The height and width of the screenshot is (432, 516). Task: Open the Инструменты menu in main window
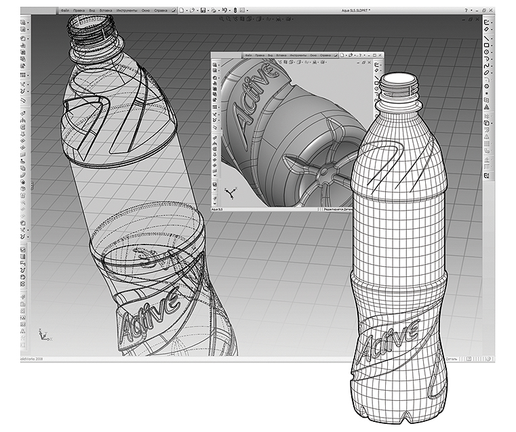127,11
